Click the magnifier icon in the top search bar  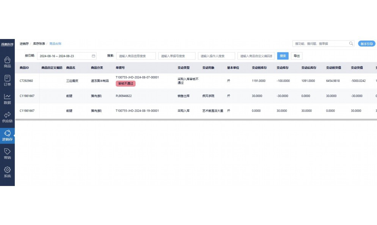[x=351, y=44]
